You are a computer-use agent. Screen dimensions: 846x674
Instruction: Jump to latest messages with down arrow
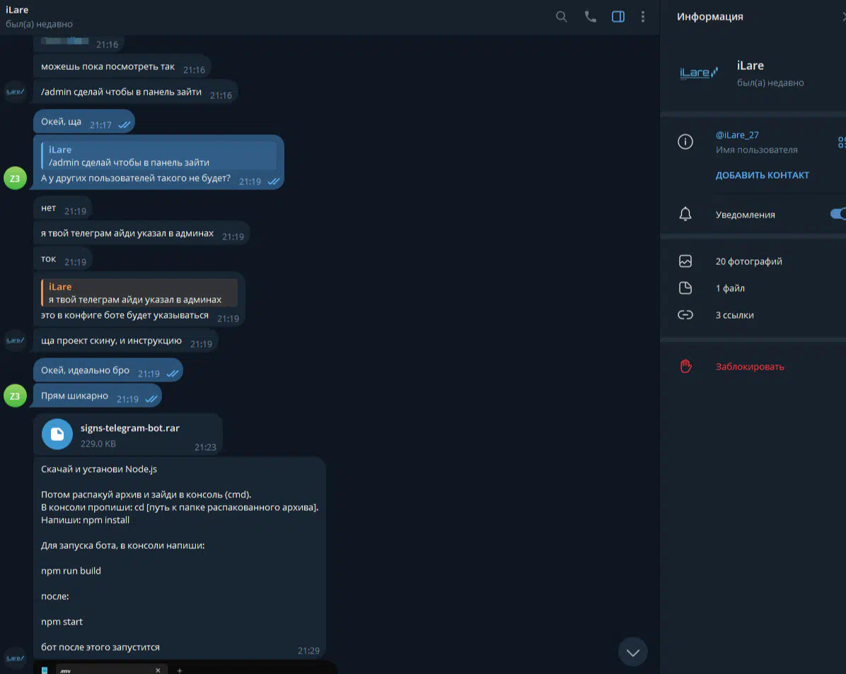pyautogui.click(x=633, y=652)
